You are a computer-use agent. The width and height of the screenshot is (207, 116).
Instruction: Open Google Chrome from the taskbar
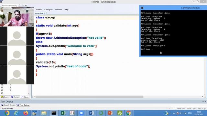(128, 113)
